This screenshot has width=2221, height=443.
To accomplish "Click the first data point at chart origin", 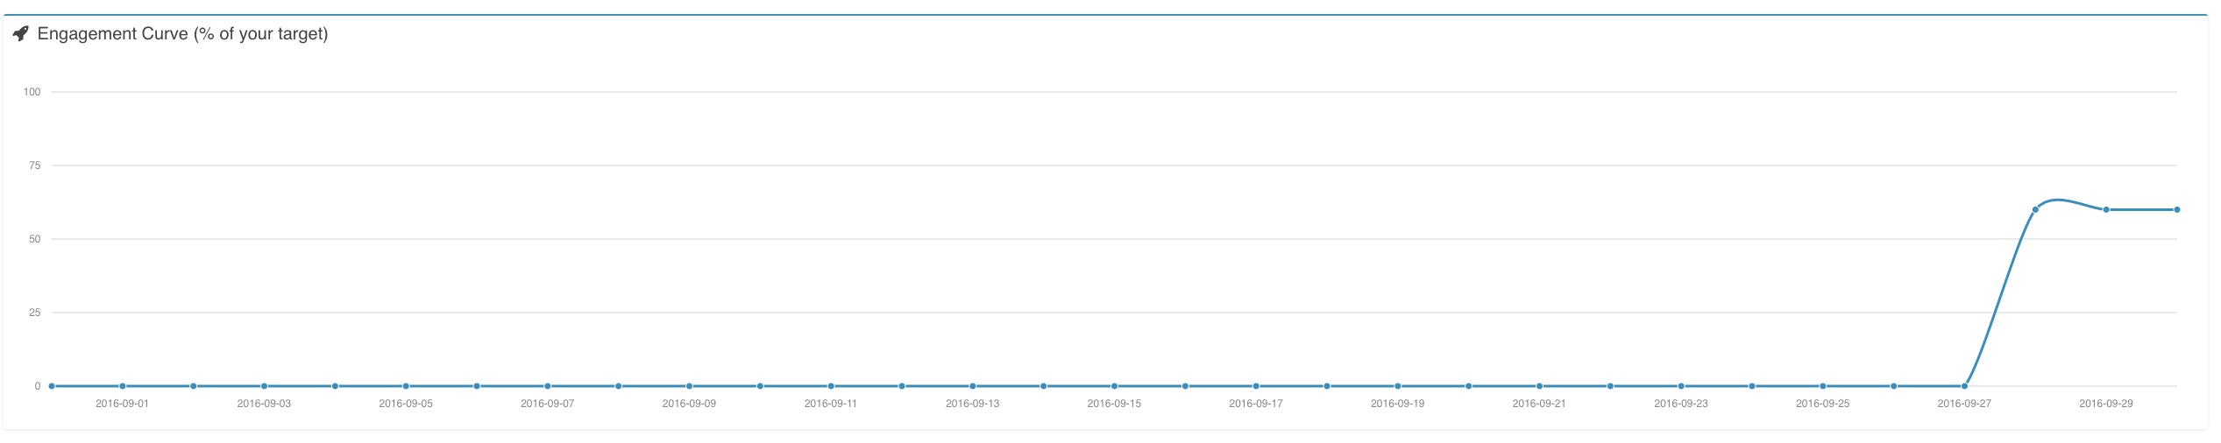I will click(52, 386).
